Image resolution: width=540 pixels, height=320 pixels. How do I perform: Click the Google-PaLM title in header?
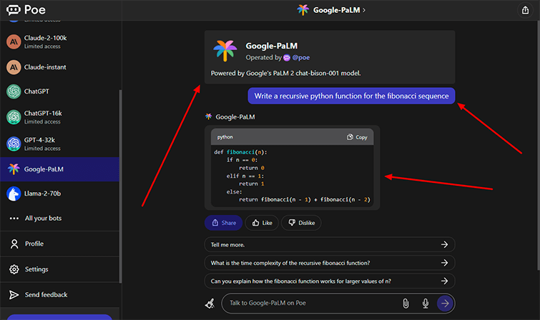[x=336, y=10]
